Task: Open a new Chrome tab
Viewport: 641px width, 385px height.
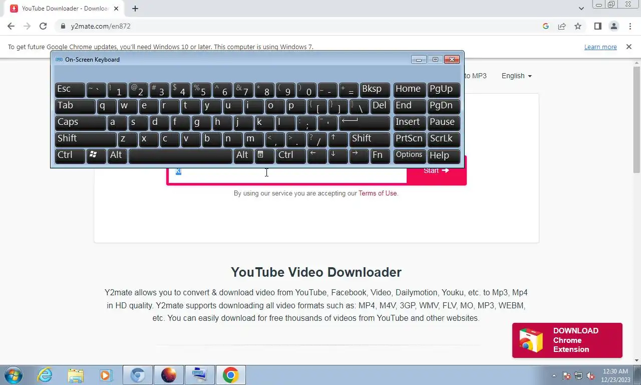Action: pyautogui.click(x=135, y=9)
